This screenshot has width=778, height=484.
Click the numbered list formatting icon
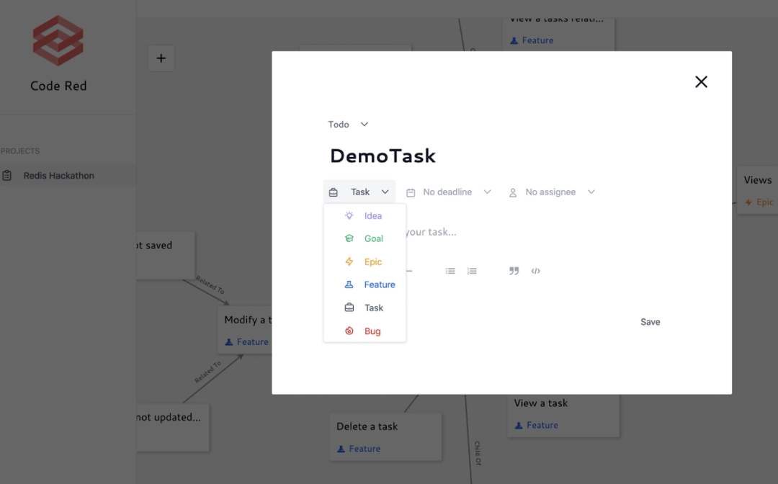tap(472, 271)
